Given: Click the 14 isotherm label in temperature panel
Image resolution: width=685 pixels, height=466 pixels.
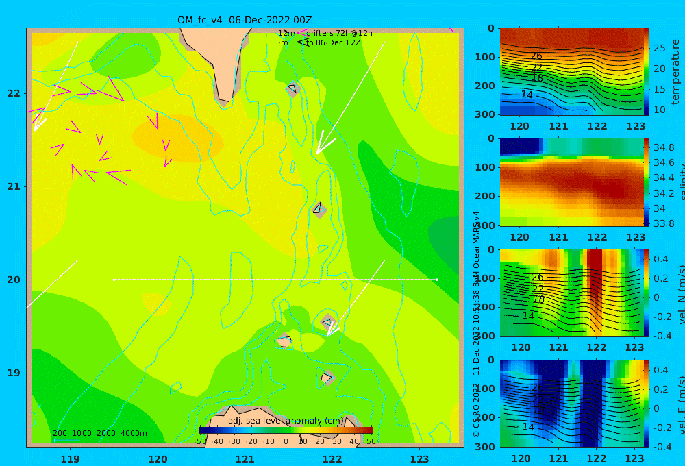Looking at the screenshot, I should click(x=527, y=95).
